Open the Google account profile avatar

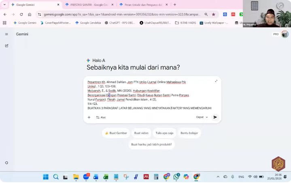click(x=285, y=34)
